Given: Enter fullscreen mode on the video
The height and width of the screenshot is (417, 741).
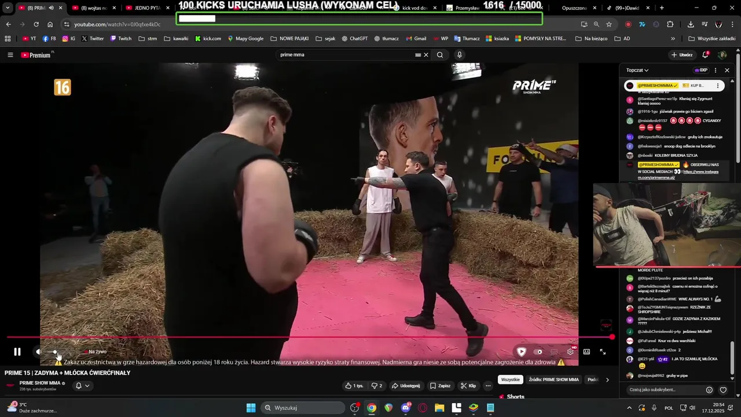Looking at the screenshot, I should (603, 352).
